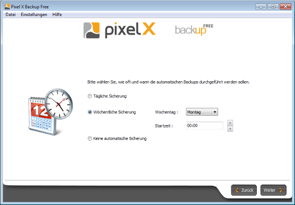
Task: Open the Wochentag dropdown showing Montag
Action: tap(202, 112)
